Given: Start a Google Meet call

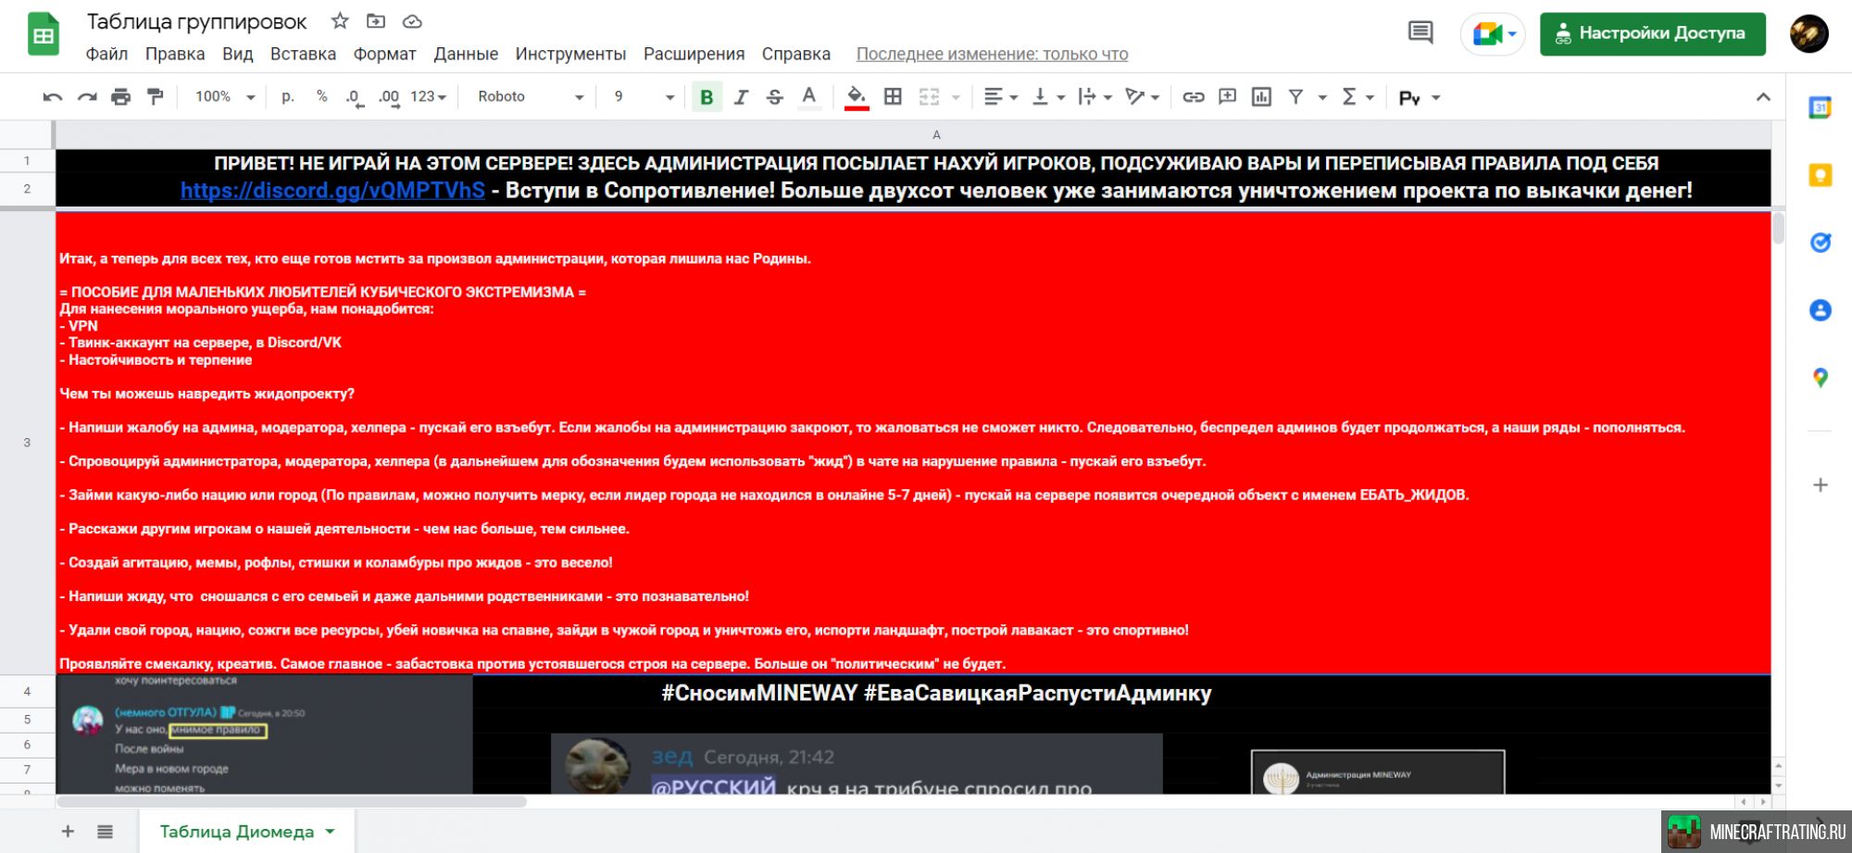Looking at the screenshot, I should [x=1493, y=34].
